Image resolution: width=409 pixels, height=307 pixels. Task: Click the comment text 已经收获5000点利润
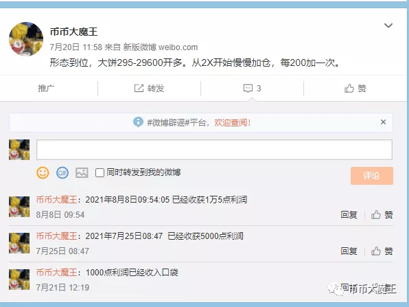[205, 236]
